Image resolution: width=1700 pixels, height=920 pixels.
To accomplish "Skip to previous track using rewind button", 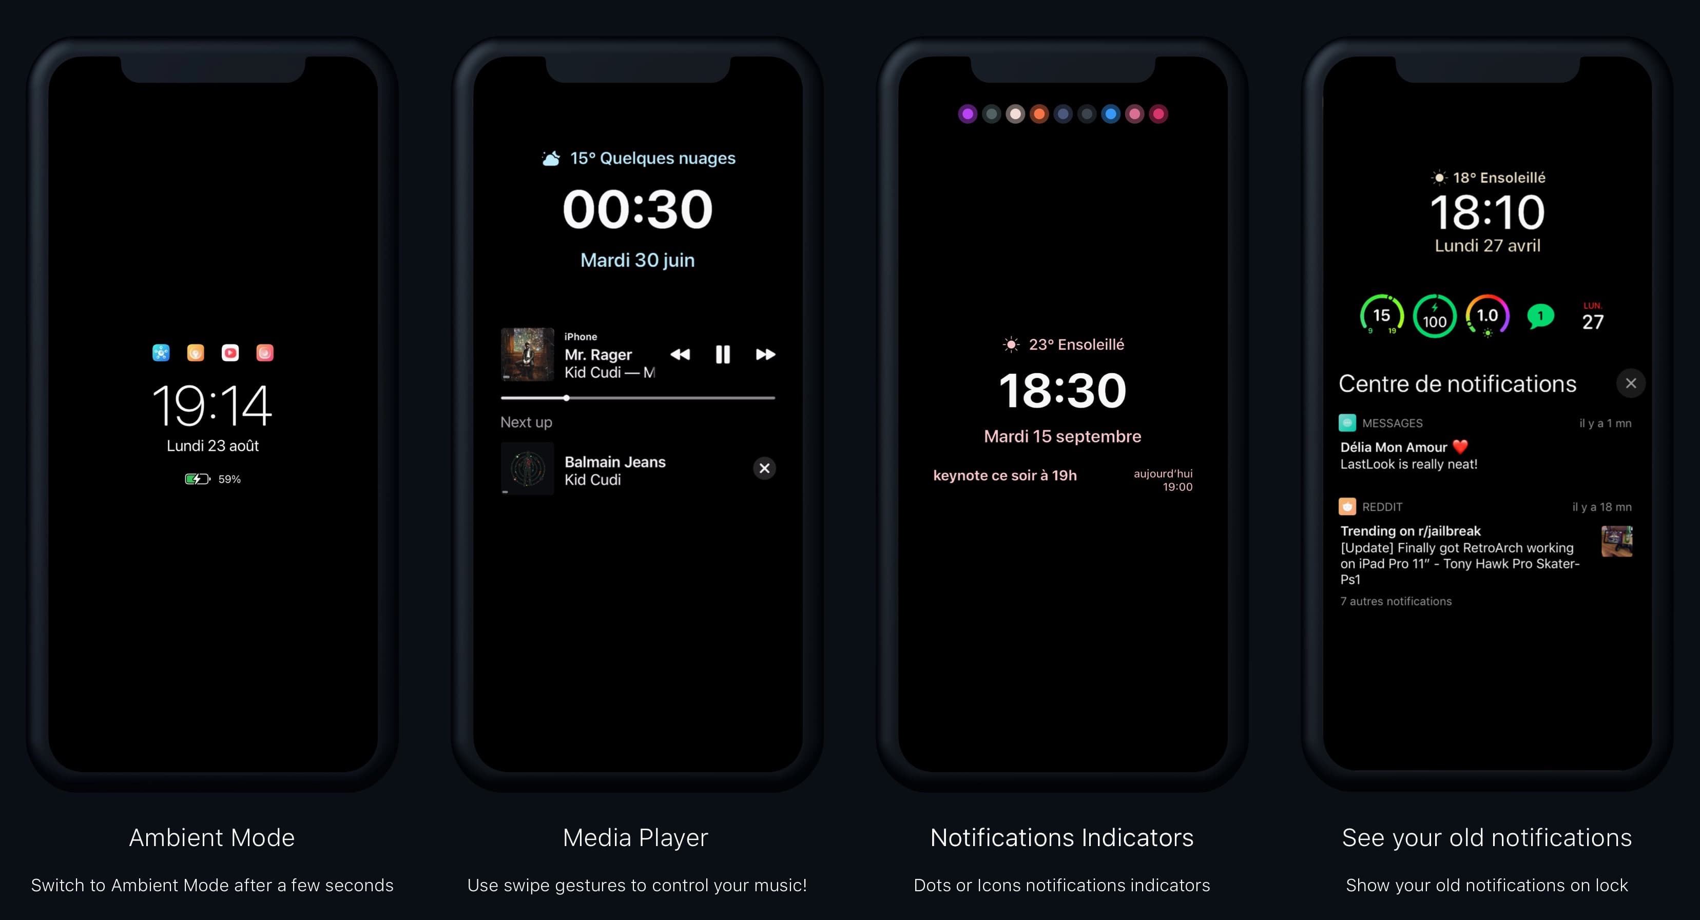I will [681, 355].
